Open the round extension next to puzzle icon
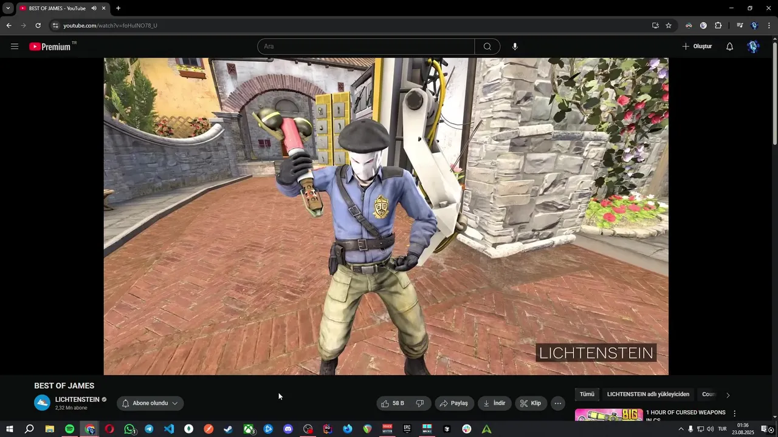 pyautogui.click(x=703, y=25)
